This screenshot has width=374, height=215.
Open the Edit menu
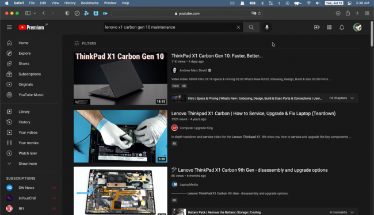coord(43,3)
